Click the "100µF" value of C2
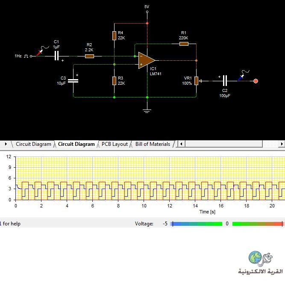285x281 pixels. (x=225, y=95)
